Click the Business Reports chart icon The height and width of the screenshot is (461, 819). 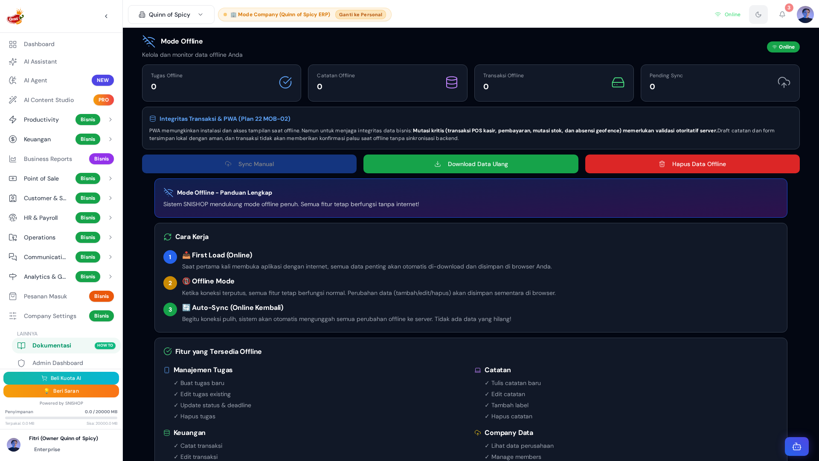tap(13, 159)
